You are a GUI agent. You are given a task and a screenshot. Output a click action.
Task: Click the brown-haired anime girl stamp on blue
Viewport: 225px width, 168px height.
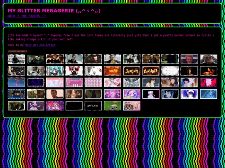coord(151,83)
